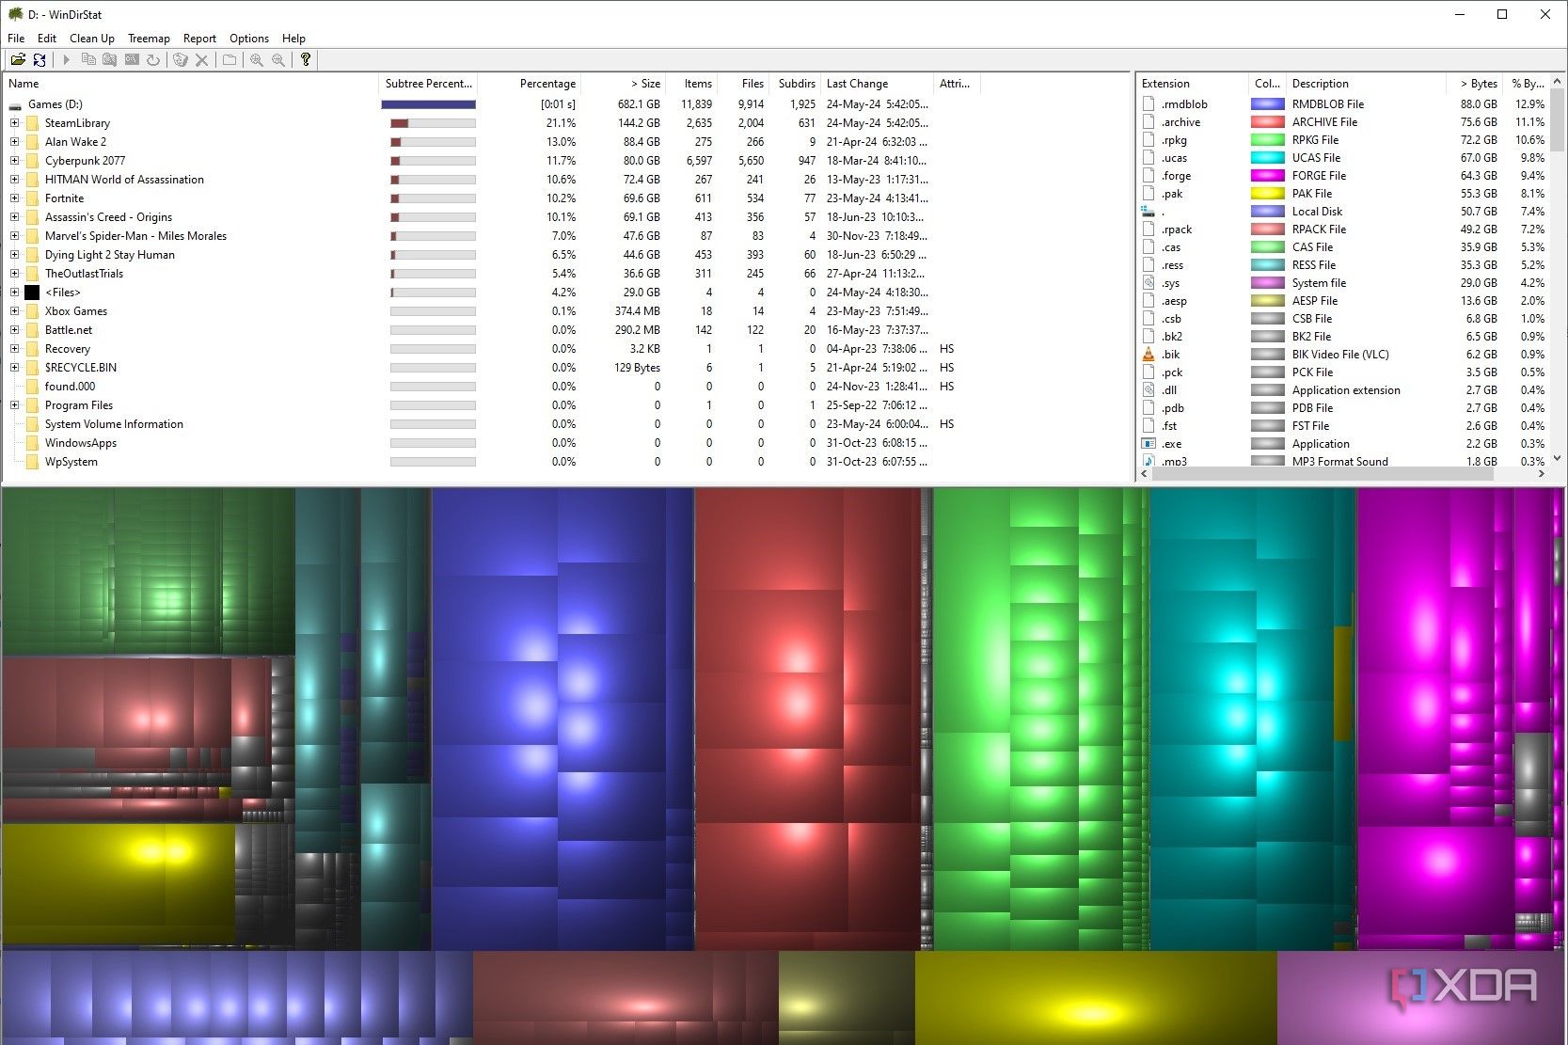Click the Subtree Percentage column header
This screenshot has height=1045, width=1568.
429,84
